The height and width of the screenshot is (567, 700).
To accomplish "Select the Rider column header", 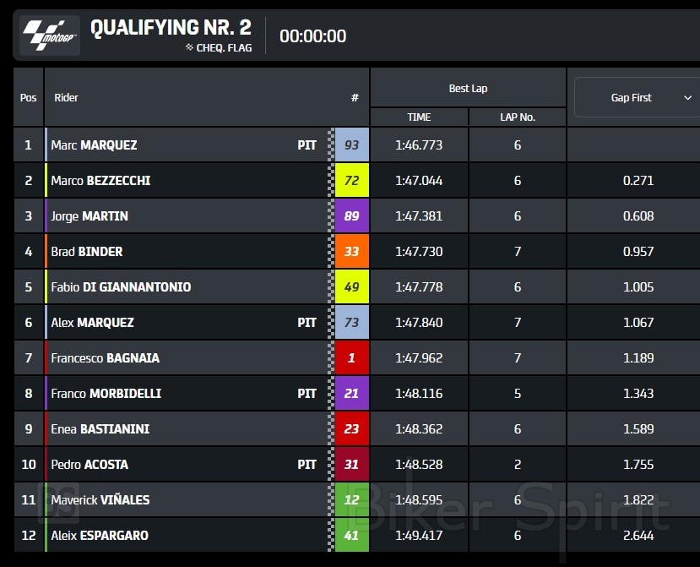I will click(x=67, y=98).
